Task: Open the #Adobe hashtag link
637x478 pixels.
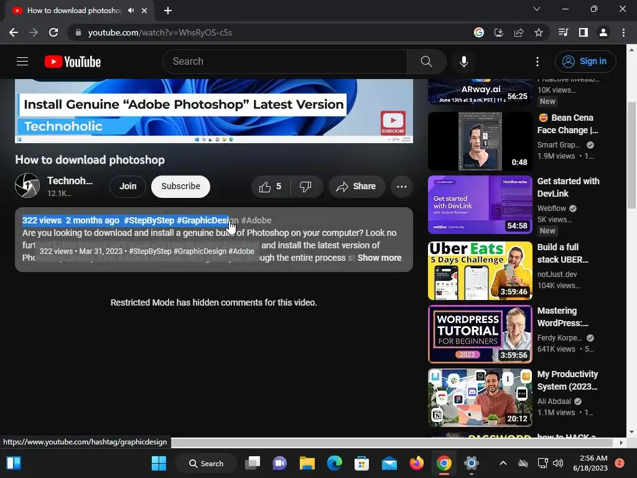Action: coord(256,220)
